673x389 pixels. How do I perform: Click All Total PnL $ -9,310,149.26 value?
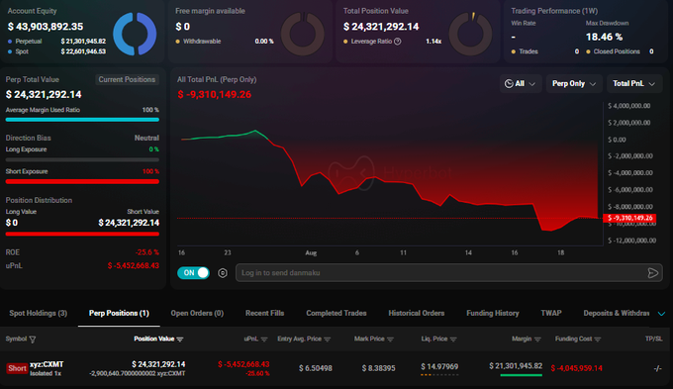point(215,94)
